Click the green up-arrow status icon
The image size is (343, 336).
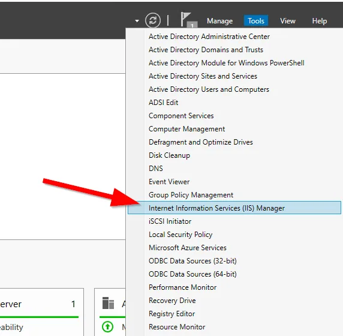[107, 327]
